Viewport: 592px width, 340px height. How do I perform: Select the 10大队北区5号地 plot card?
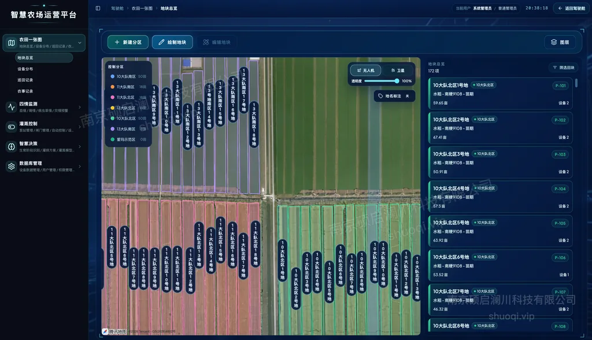[500, 231]
